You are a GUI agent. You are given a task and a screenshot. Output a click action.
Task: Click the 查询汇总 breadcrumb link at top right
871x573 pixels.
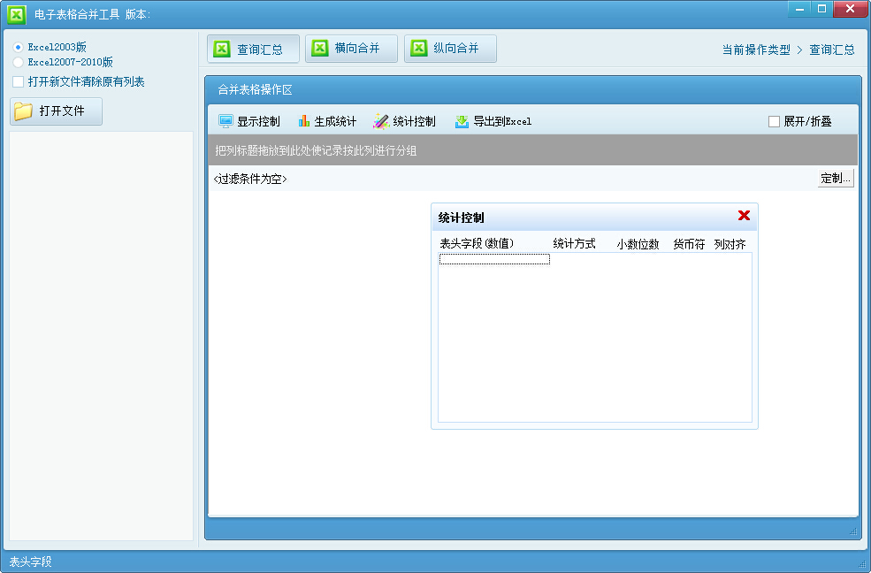pos(832,50)
